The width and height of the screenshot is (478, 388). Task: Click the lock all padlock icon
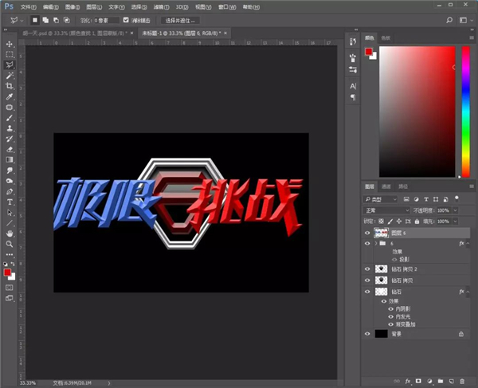417,221
